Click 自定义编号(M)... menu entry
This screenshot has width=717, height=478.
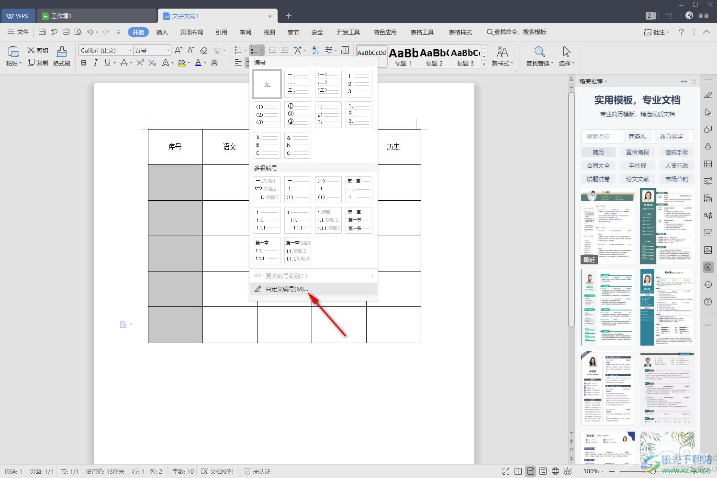point(314,289)
